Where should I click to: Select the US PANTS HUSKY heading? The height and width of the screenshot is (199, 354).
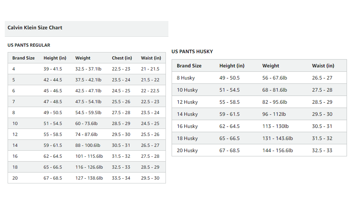tap(192, 51)
